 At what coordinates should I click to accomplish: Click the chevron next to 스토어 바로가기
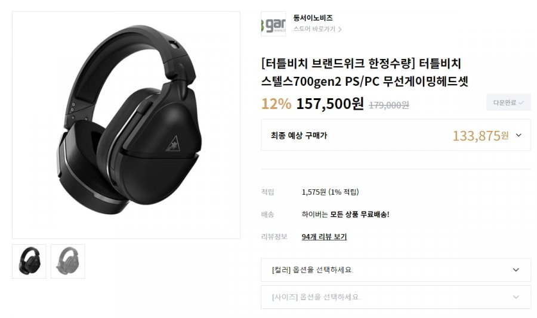pos(340,29)
